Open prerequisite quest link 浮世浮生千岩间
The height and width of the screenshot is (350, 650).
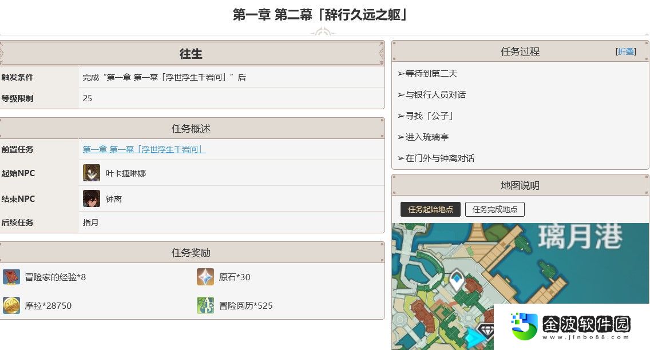[144, 149]
